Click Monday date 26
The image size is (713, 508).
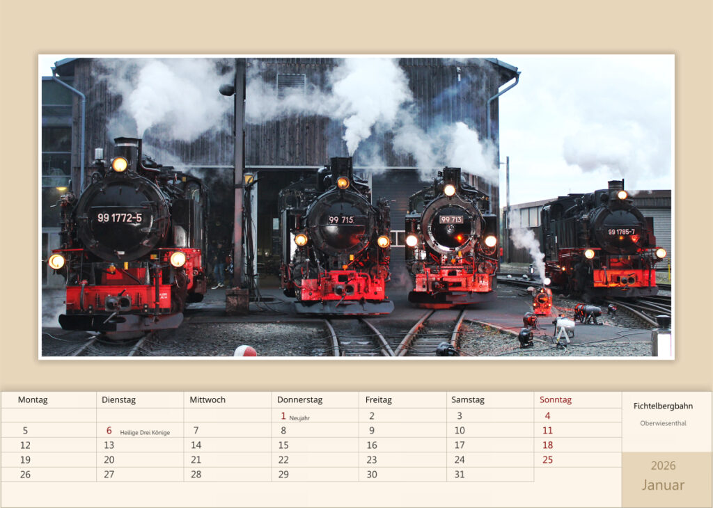tap(25, 475)
